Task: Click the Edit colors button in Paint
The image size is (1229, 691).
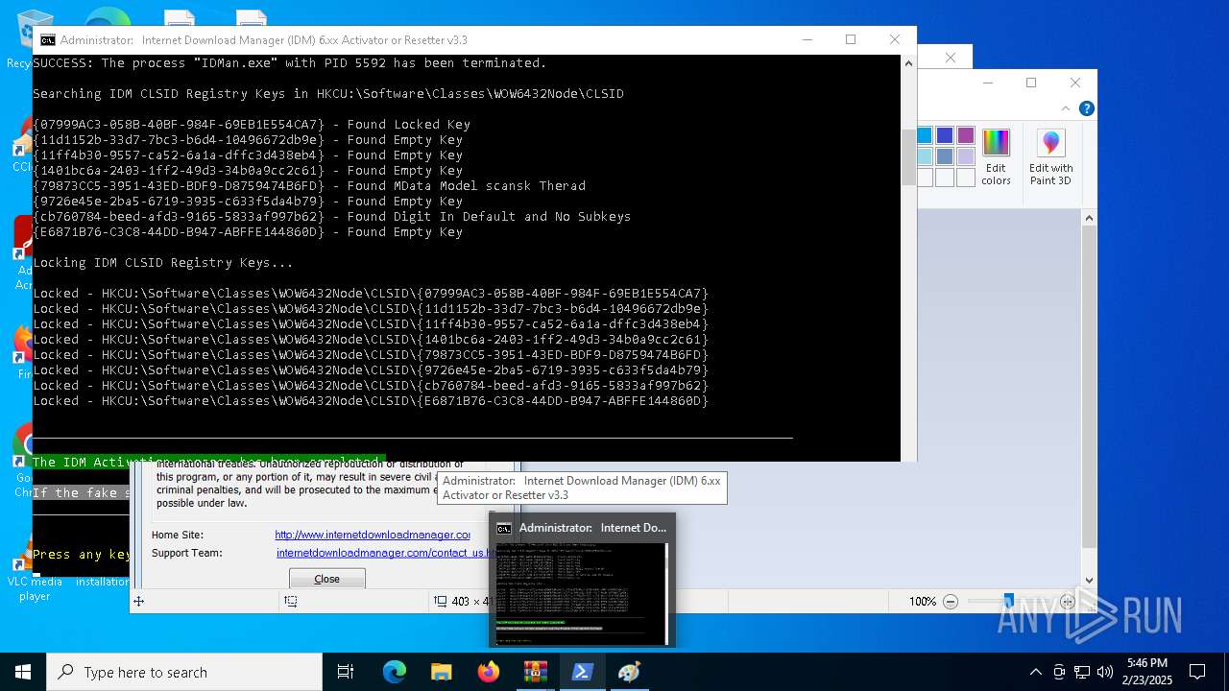Action: 996,157
